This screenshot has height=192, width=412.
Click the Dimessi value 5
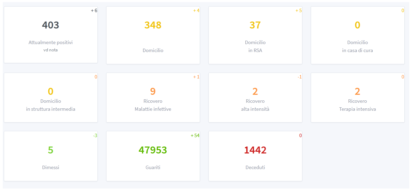pyautogui.click(x=50, y=150)
